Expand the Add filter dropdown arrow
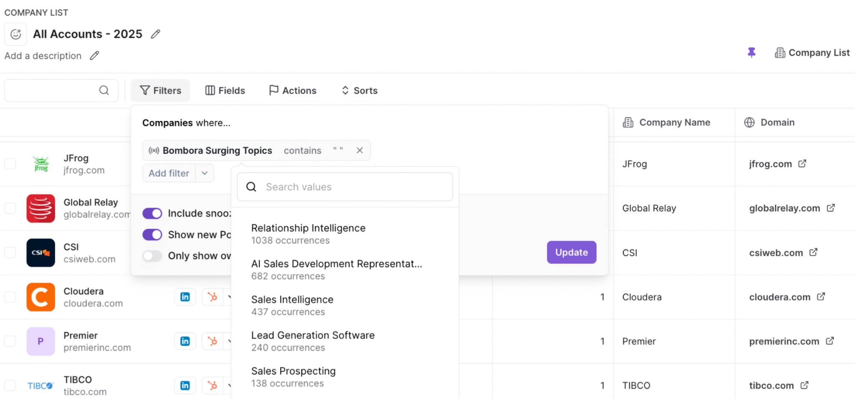 click(205, 173)
